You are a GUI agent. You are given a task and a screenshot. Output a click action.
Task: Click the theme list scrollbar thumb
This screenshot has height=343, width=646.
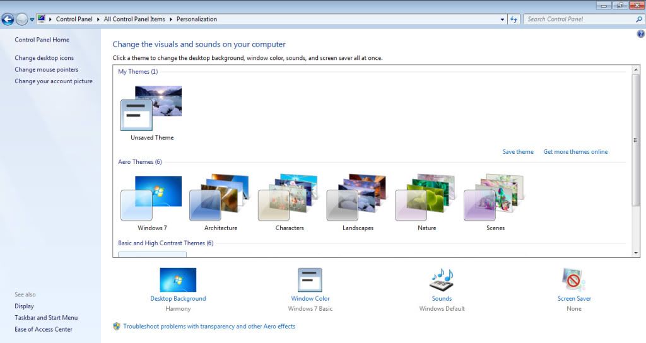click(636, 140)
